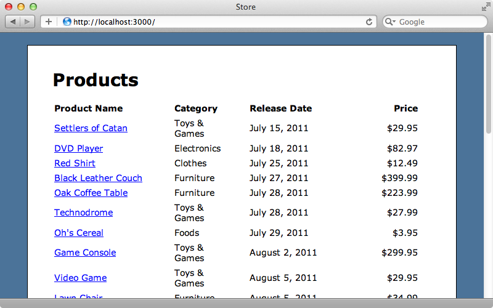Add bookmark with the plus button

pos(49,22)
